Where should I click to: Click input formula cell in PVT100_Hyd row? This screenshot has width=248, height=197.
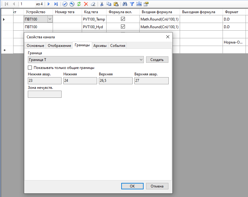click(160, 27)
